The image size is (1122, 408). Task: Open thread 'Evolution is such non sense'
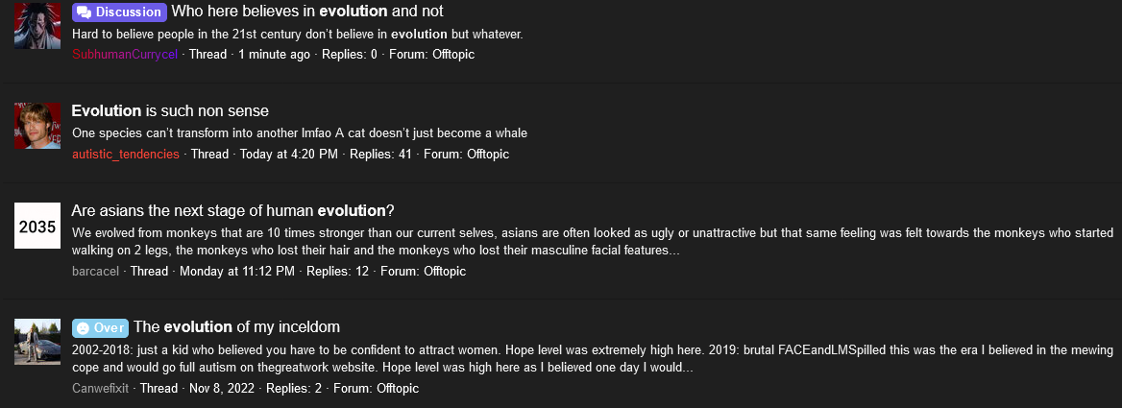170,110
